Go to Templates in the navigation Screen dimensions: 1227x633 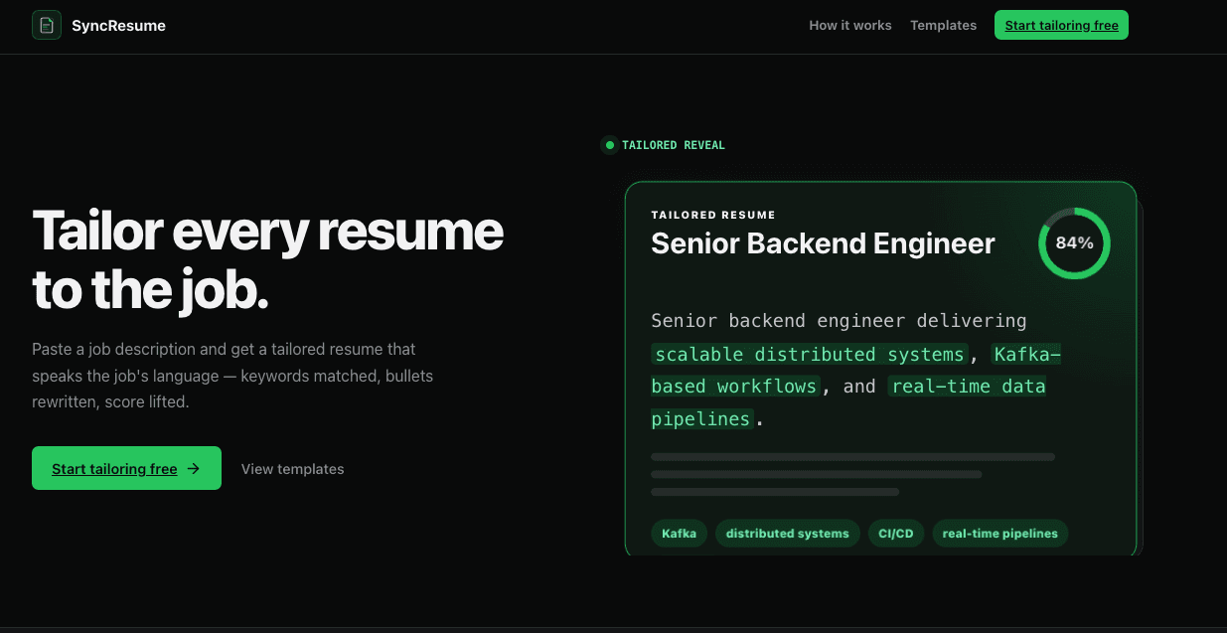coord(943,26)
